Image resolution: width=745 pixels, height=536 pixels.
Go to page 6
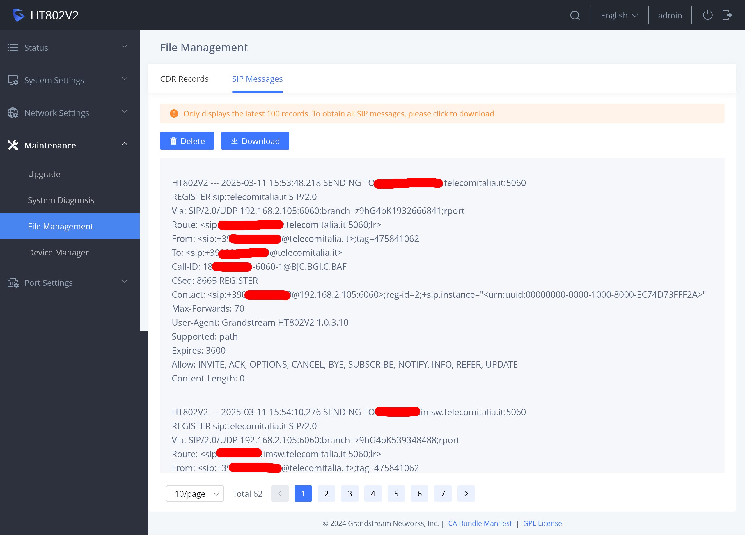point(419,493)
